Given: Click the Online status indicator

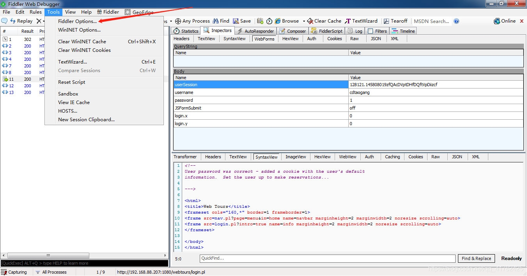Looking at the screenshot, I should [505, 21].
